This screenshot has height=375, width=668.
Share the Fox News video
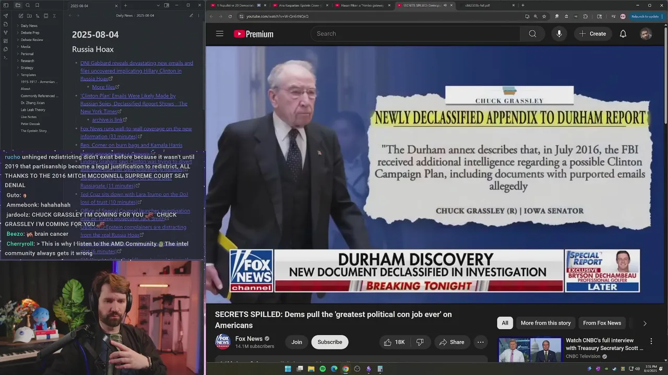[x=452, y=342]
